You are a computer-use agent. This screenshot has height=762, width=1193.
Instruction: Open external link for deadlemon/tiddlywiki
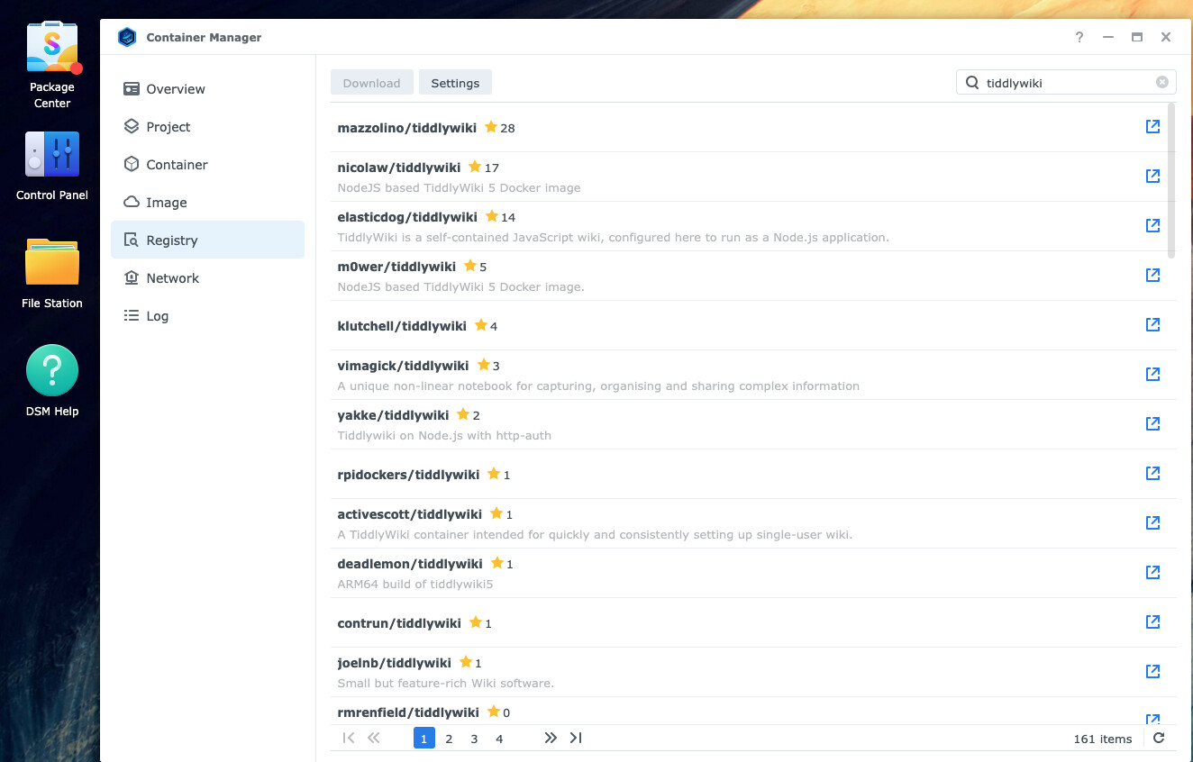tap(1152, 573)
